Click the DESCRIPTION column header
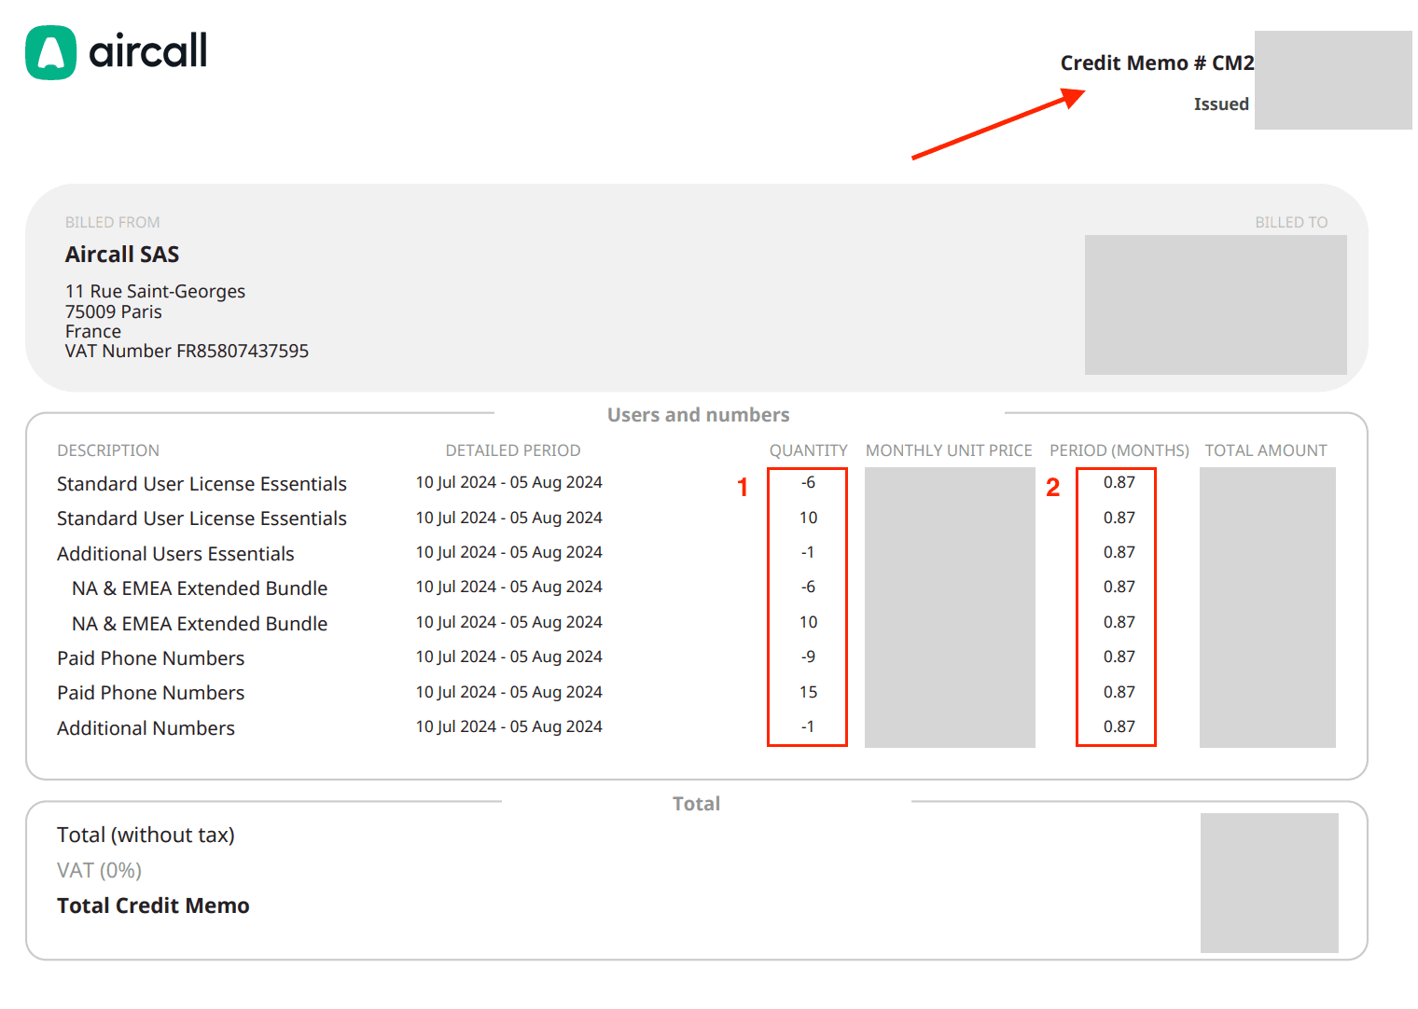 click(108, 450)
